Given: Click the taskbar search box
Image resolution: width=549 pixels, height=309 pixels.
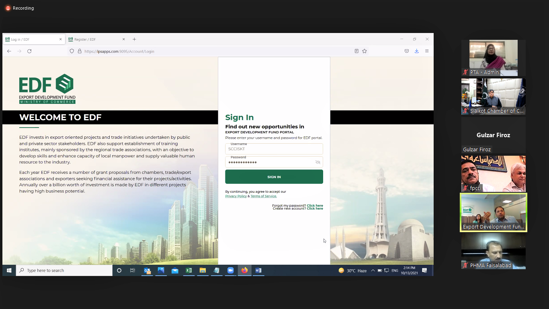Looking at the screenshot, I should pyautogui.click(x=64, y=270).
